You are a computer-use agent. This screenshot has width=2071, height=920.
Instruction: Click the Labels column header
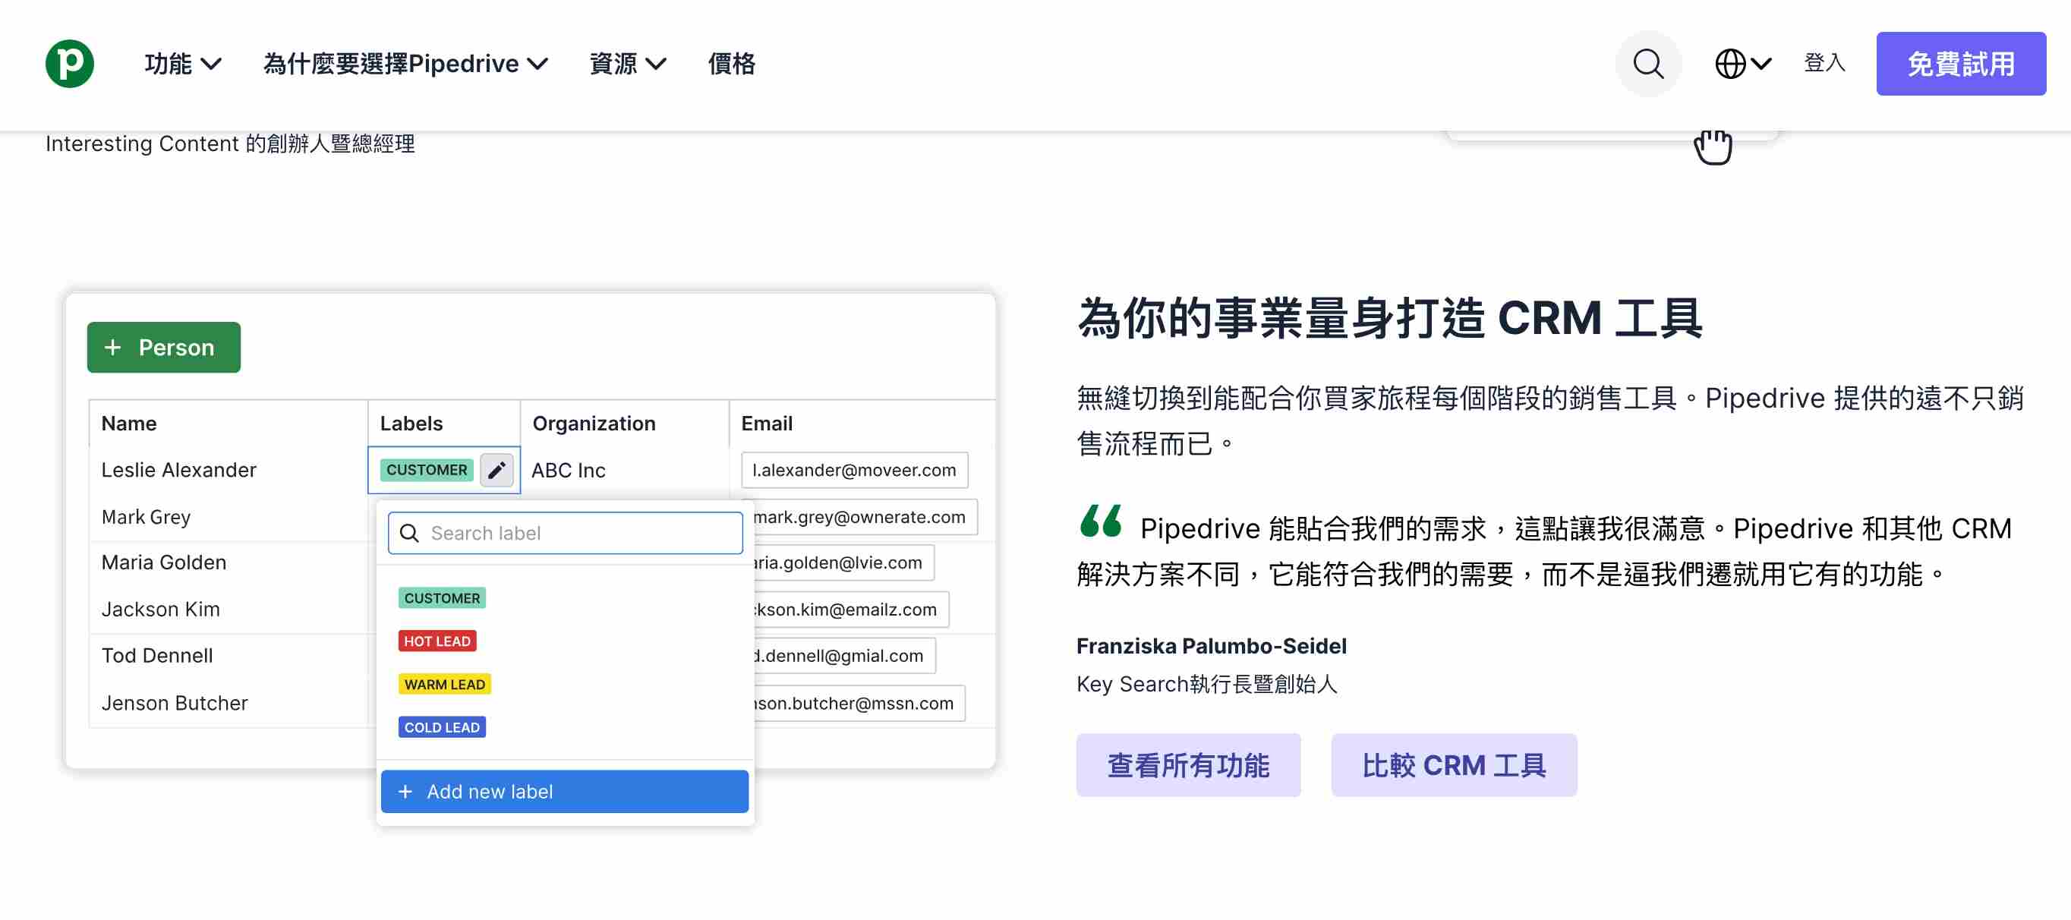pyautogui.click(x=411, y=423)
